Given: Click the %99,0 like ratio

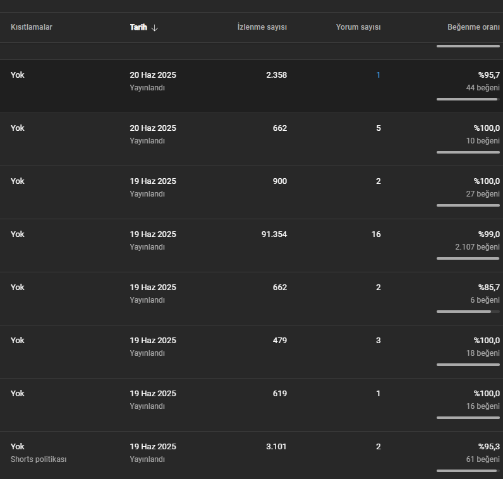Looking at the screenshot, I should (x=489, y=234).
